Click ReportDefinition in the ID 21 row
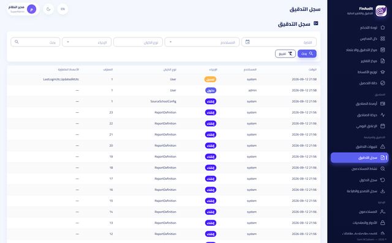Screen dimensions: 392x243 click(x=165, y=134)
